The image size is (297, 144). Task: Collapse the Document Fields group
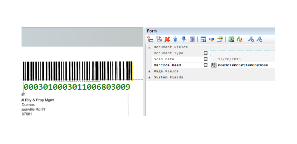coord(150,47)
